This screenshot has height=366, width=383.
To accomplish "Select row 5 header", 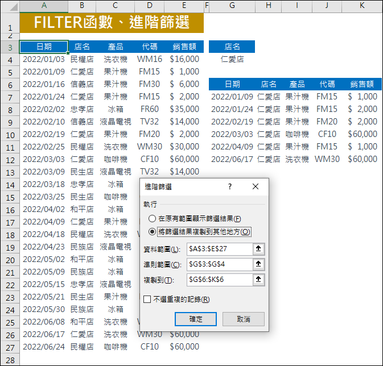I will 10,73.
